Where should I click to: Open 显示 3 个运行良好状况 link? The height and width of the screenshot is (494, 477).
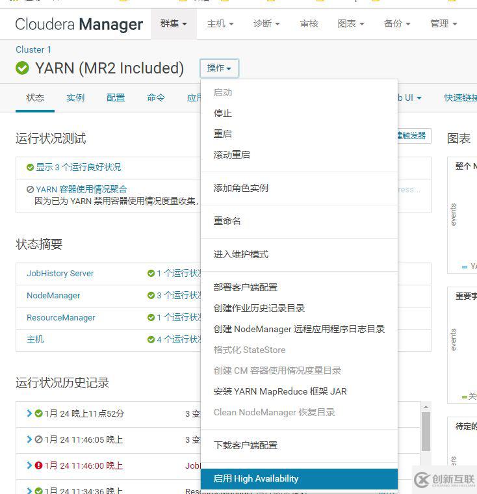point(79,167)
